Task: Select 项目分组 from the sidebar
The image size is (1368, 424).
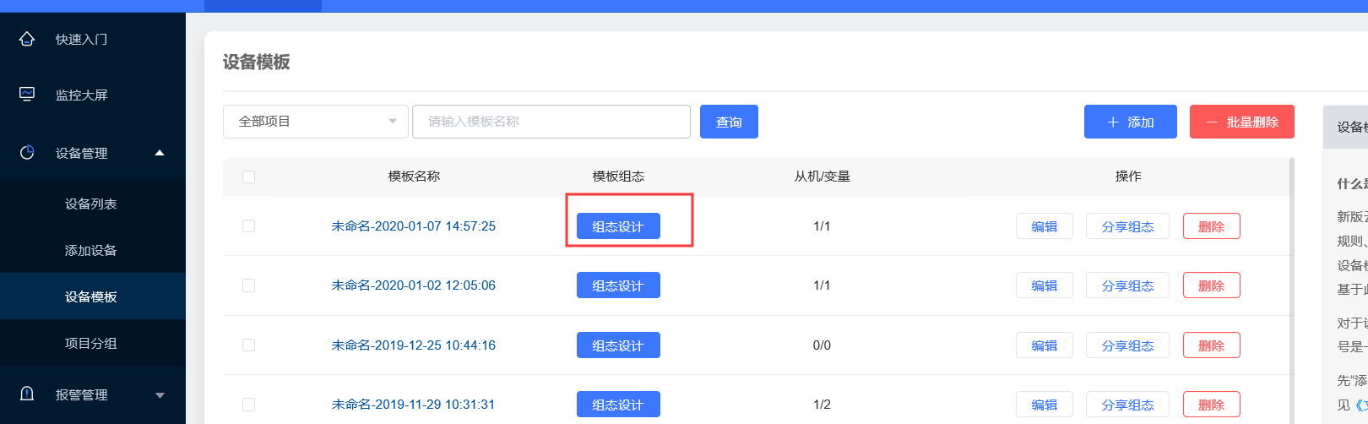Action: [x=91, y=343]
